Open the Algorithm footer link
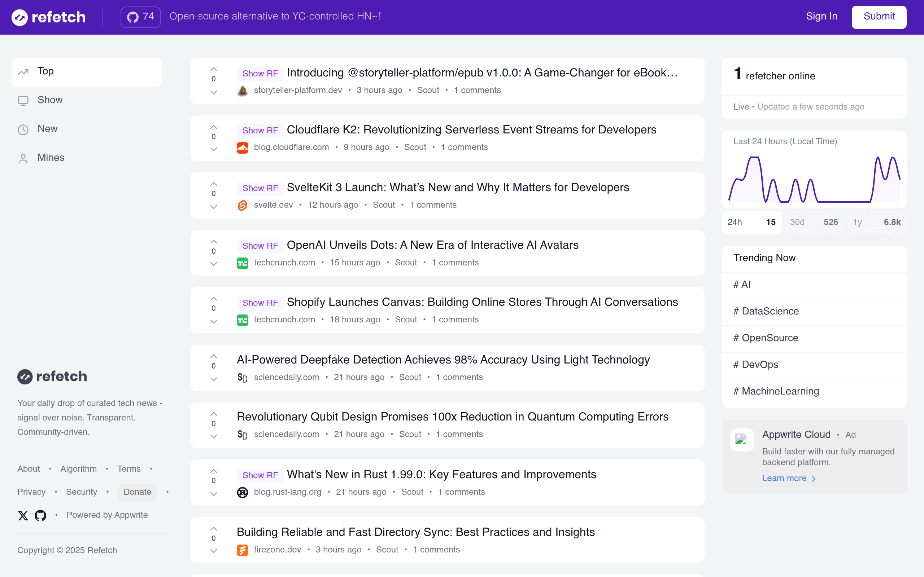 (79, 469)
